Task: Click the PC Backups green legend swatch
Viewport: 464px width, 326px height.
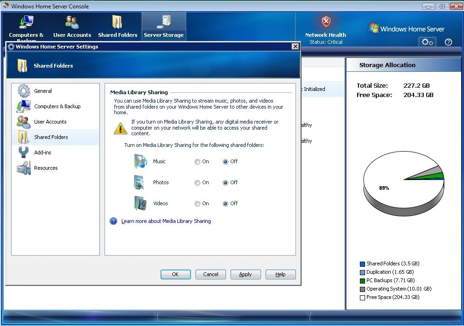Action: (362, 281)
